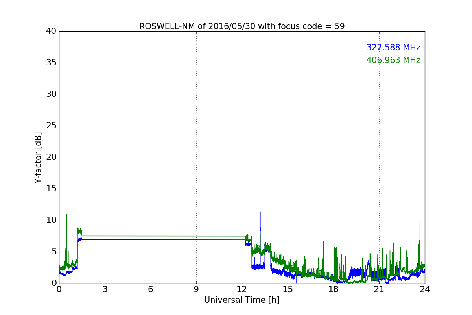Click the x-axis tick label 24
Image resolution: width=472 pixels, height=315 pixels.
coord(425,289)
